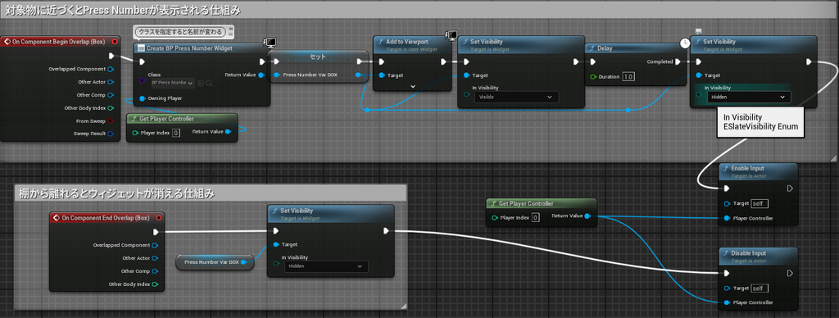Click the Completed exec pin on Delay node
This screenshot has height=318, width=839.
(x=678, y=61)
